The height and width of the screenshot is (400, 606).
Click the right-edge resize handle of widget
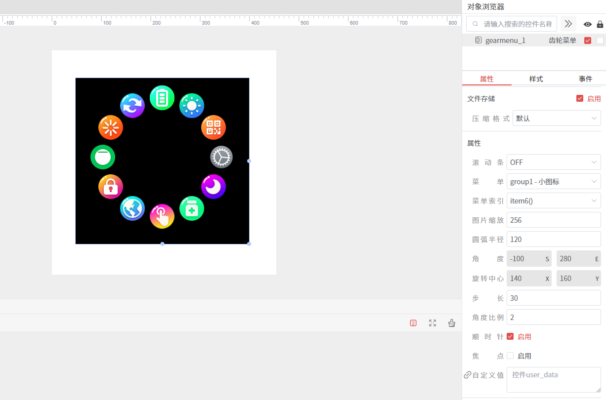249,161
